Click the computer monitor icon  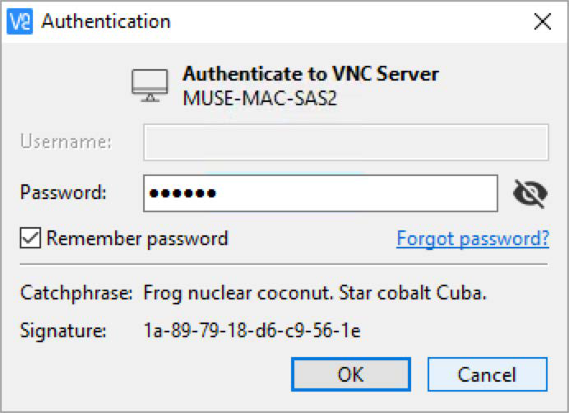150,86
